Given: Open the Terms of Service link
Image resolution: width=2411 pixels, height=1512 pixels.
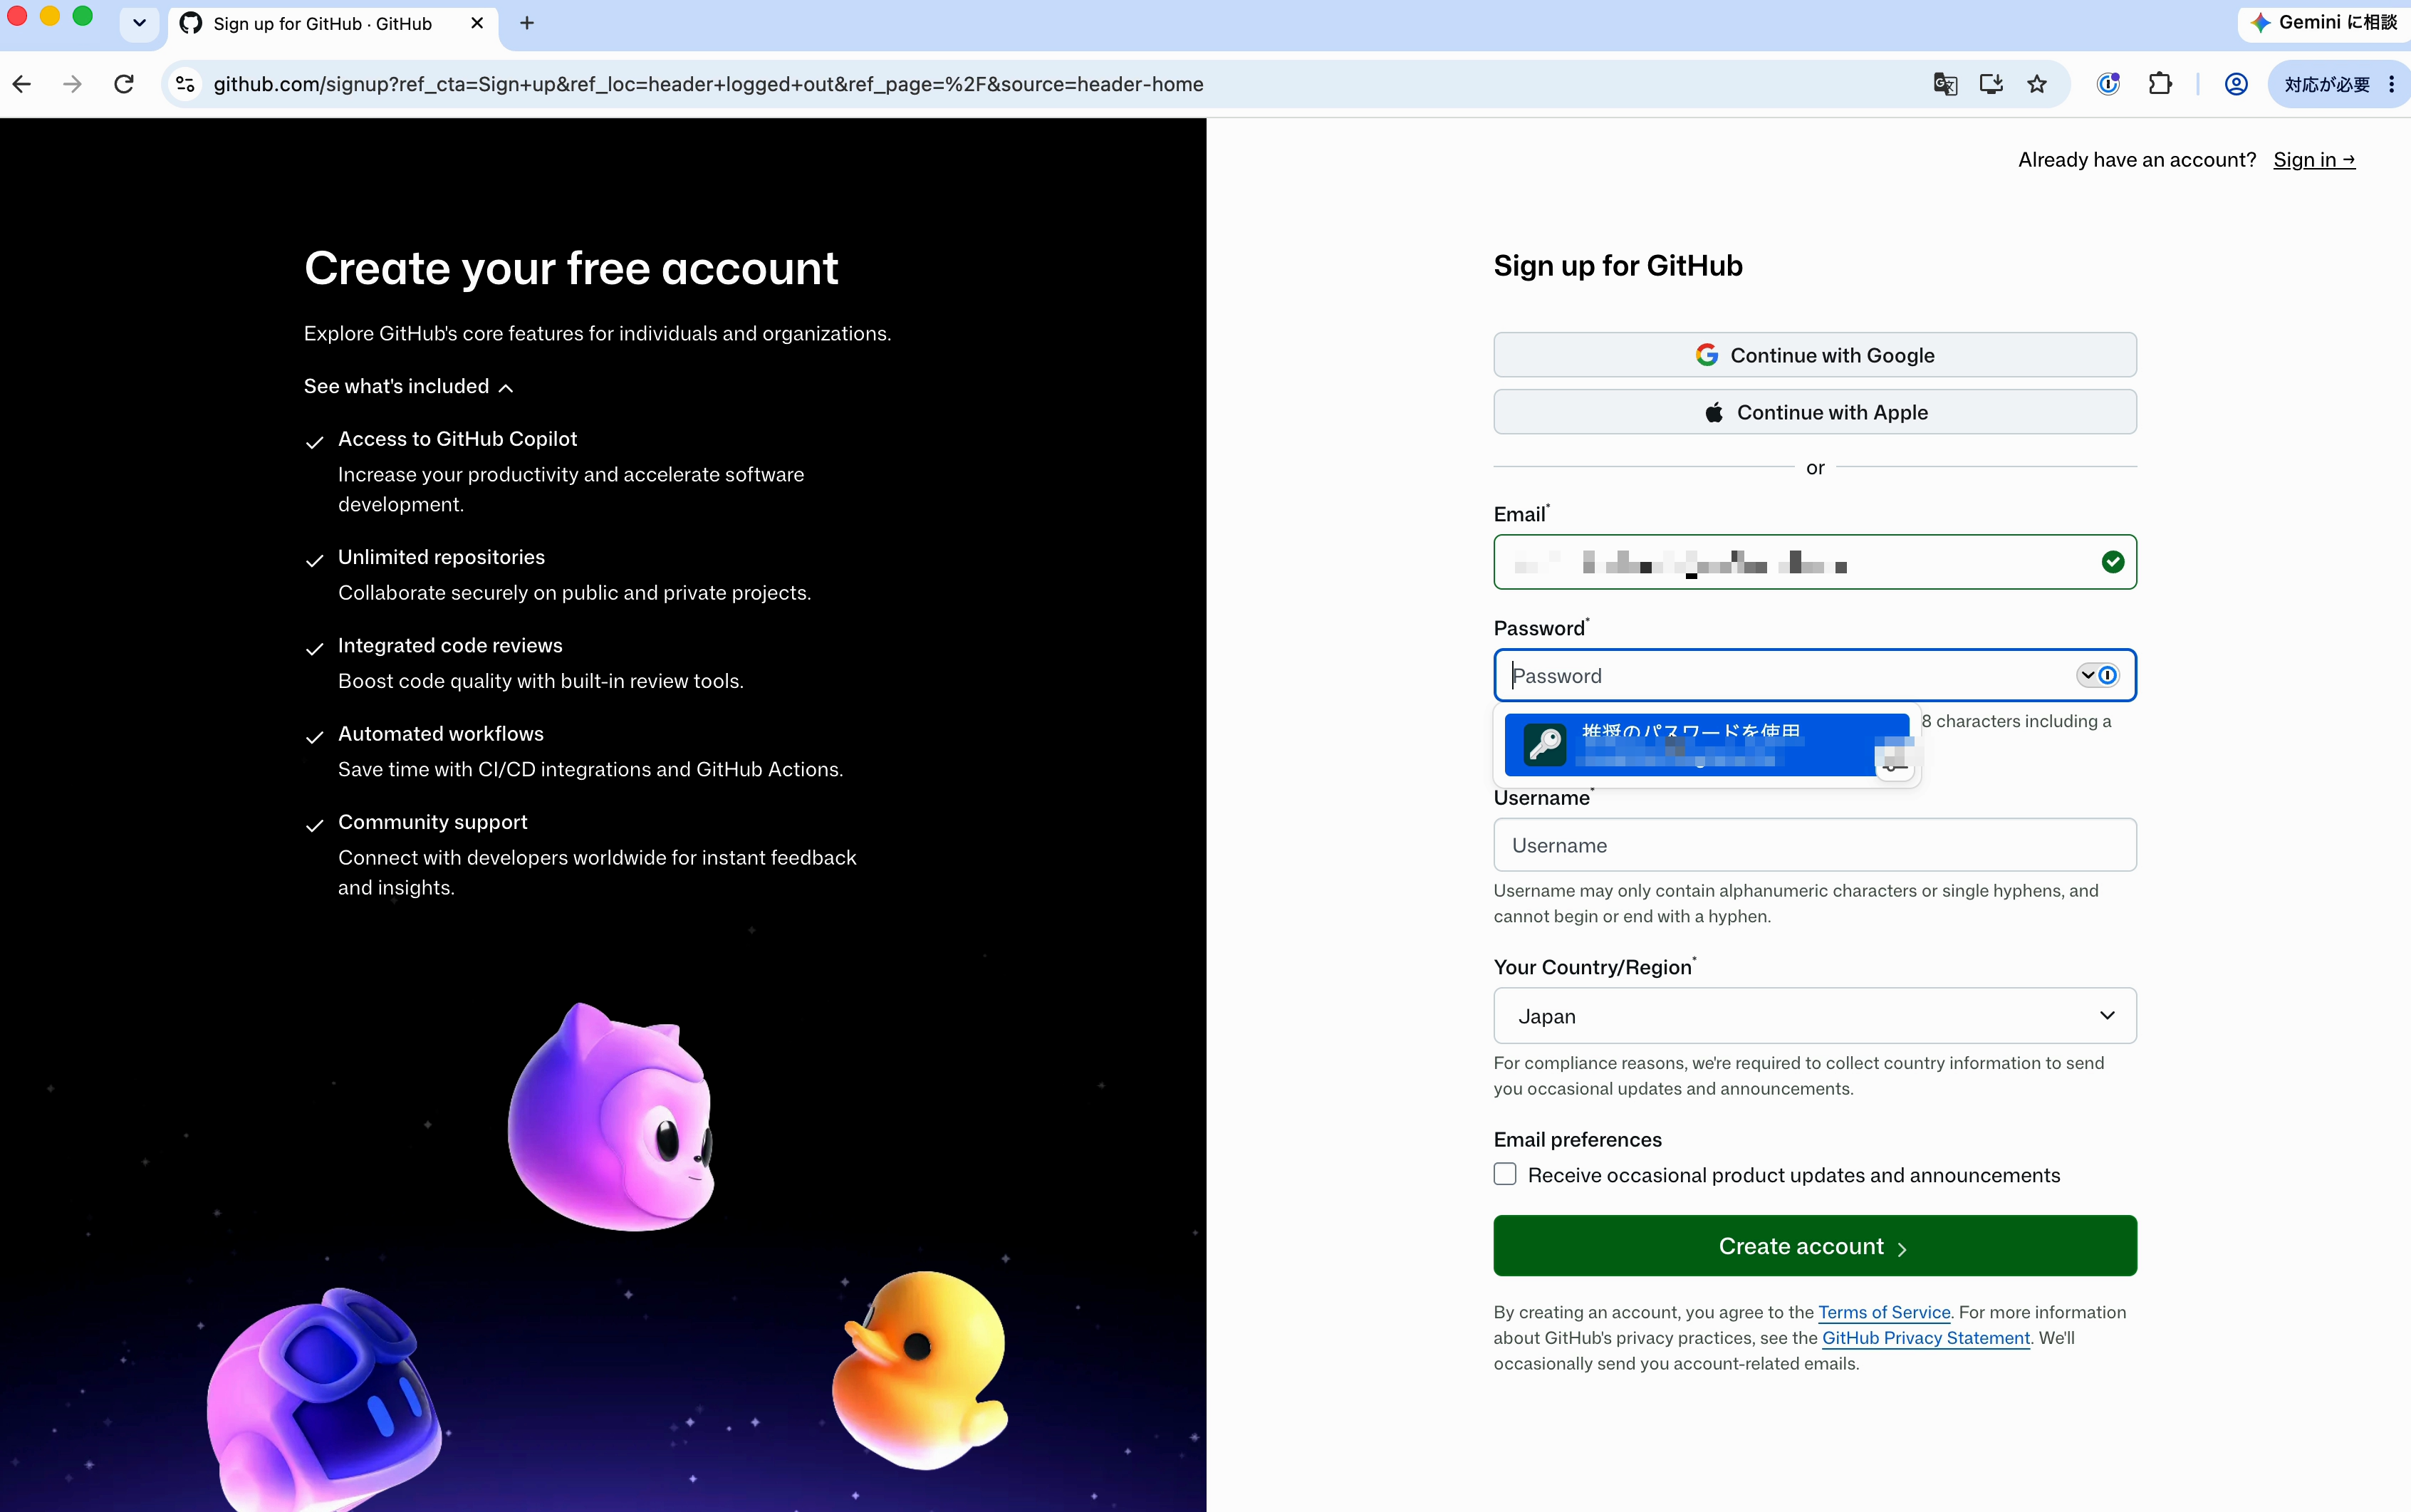Looking at the screenshot, I should [x=1884, y=1312].
